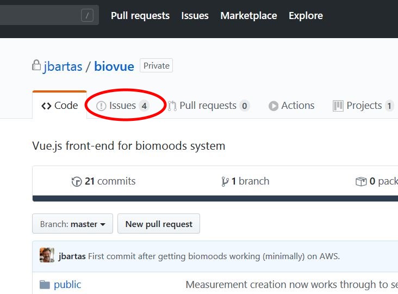Select the Code tab
Screen dimensions: 398x294
tap(59, 106)
